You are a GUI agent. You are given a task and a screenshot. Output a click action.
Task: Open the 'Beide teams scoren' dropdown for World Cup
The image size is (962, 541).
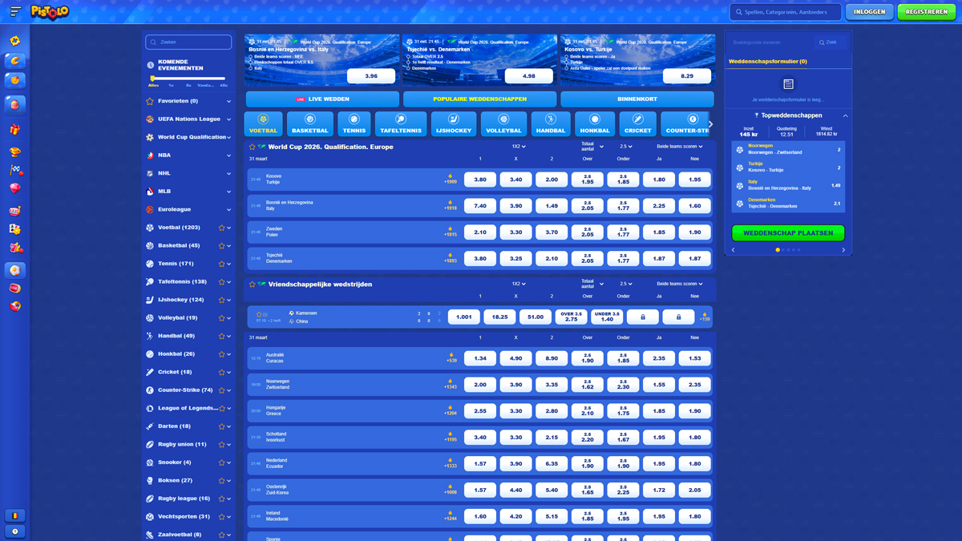point(679,147)
